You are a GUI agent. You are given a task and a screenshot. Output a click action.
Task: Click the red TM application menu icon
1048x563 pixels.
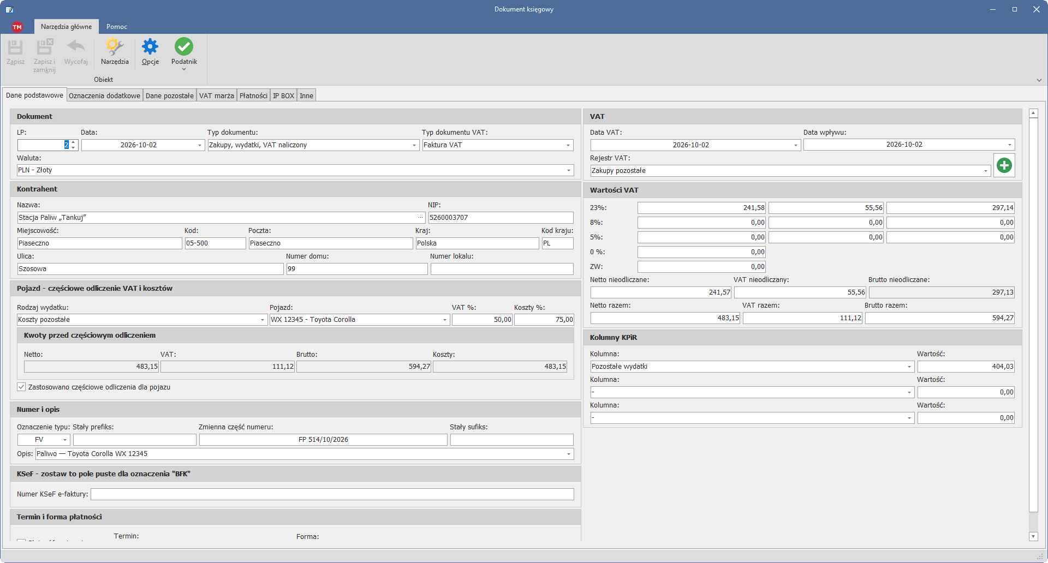point(17,27)
